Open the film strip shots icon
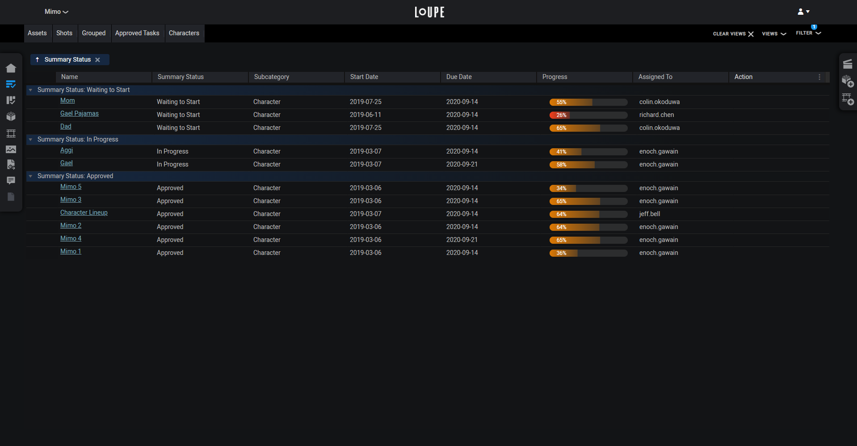 pyautogui.click(x=11, y=133)
